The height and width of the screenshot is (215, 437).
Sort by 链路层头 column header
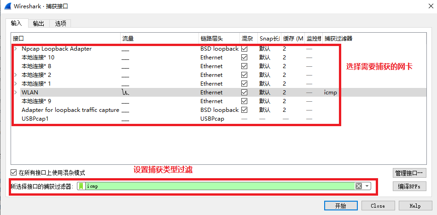coord(219,38)
